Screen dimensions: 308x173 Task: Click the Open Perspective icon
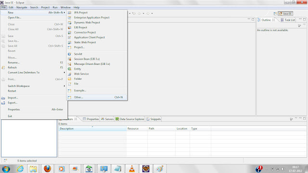pyautogui.click(x=275, y=13)
